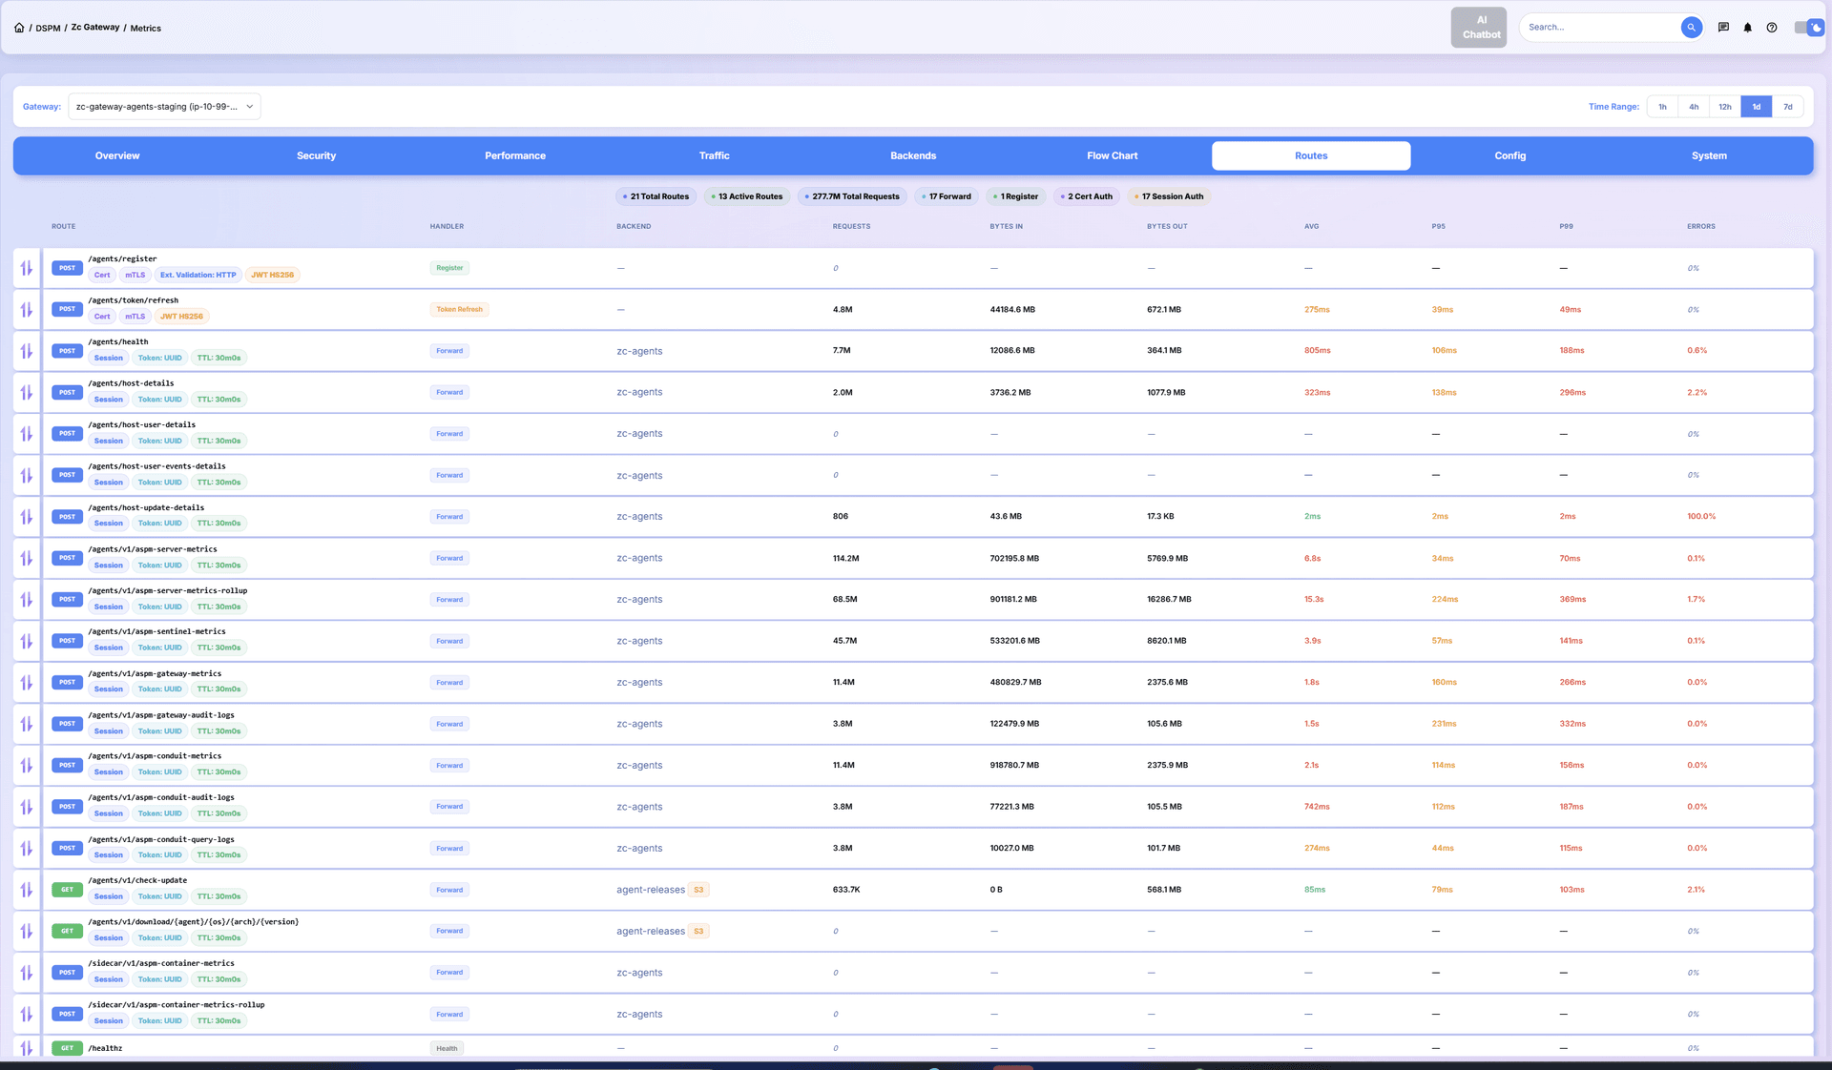The height and width of the screenshot is (1070, 1832).
Task: Toggle the dark mode switch
Action: point(1808,28)
